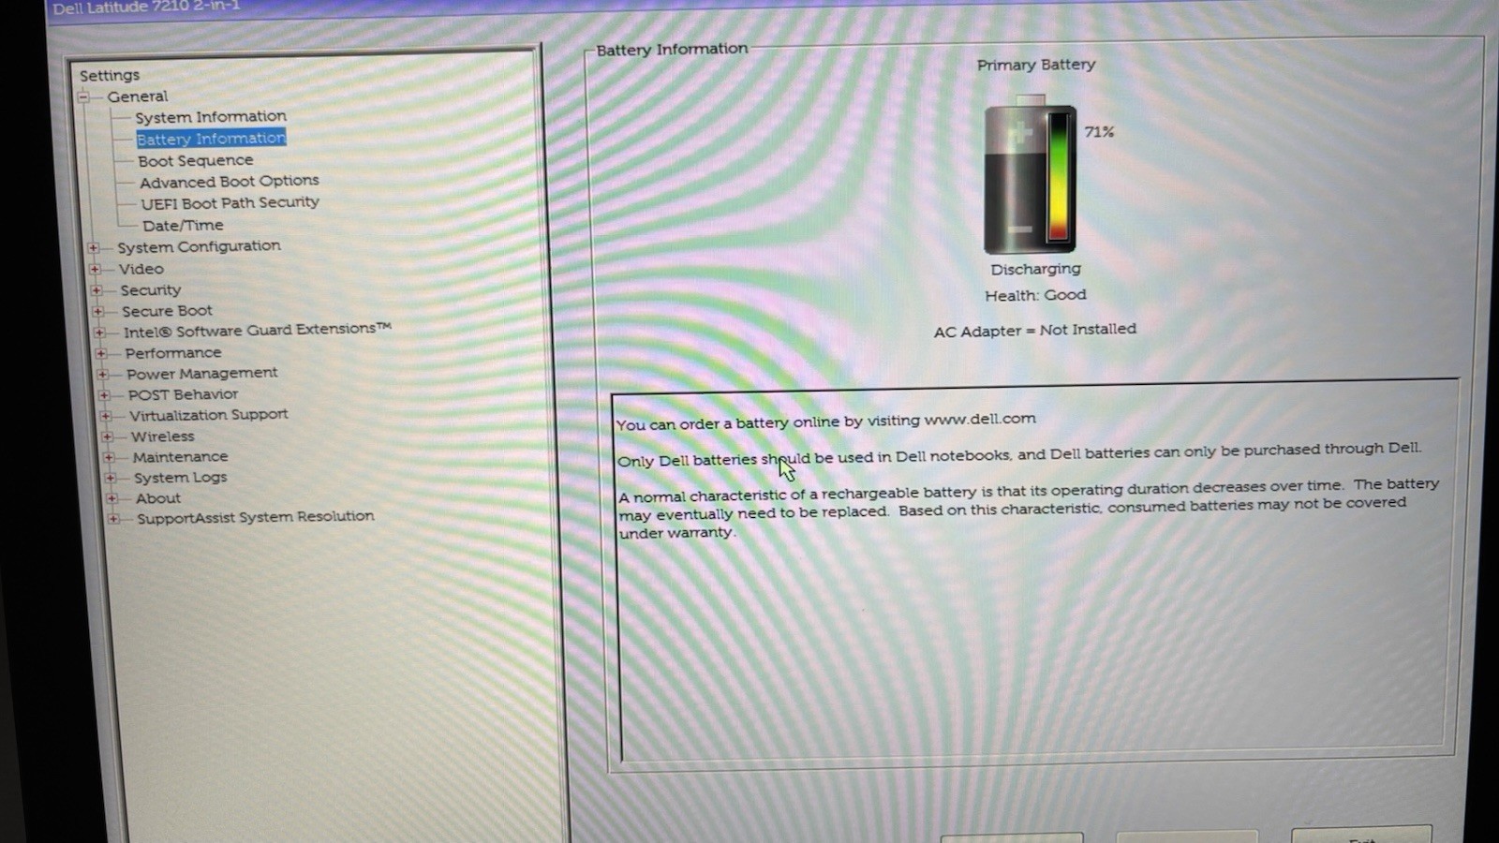Viewport: 1499px width, 843px height.
Task: Select the Power Management category
Action: pos(202,373)
